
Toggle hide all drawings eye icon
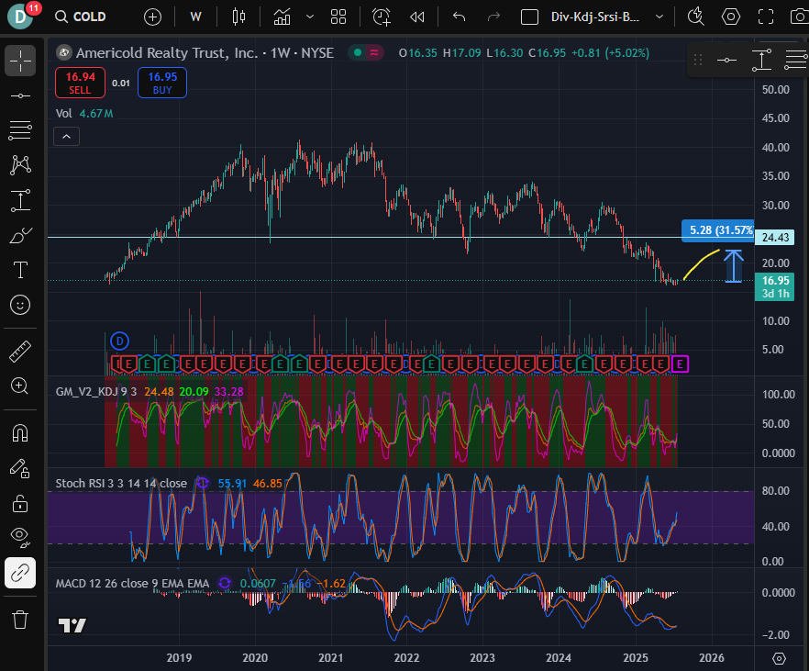coord(20,537)
